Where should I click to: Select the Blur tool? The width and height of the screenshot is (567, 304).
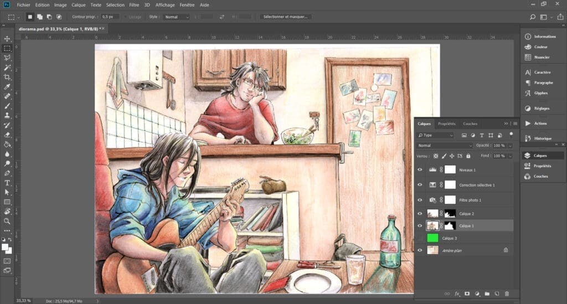coord(7,154)
